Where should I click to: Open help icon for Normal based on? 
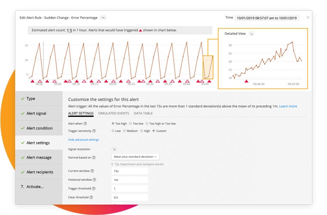point(93,157)
